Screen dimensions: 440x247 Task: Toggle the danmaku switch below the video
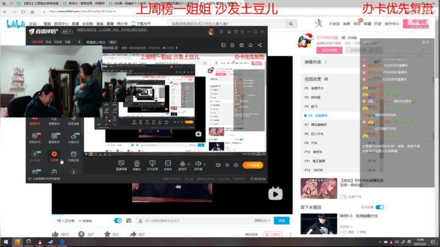coord(118,221)
